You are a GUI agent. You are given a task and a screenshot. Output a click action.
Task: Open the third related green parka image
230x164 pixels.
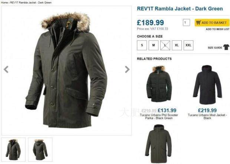158,144
